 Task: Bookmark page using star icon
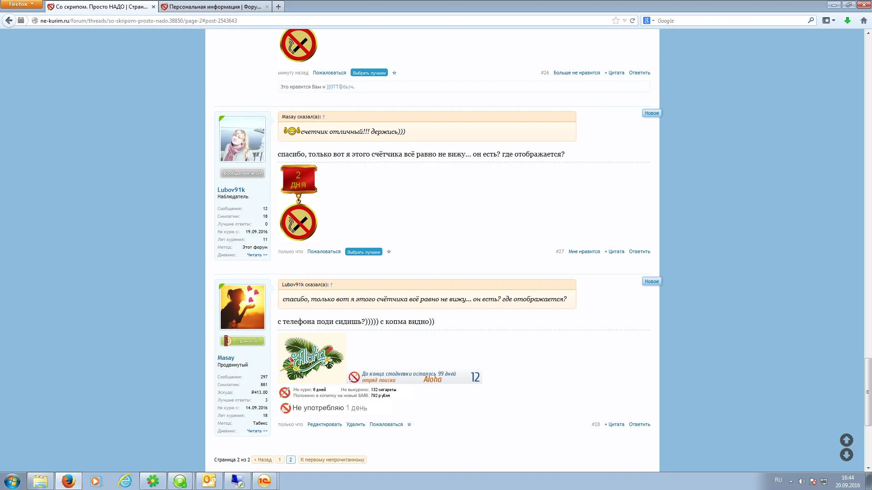(x=615, y=20)
